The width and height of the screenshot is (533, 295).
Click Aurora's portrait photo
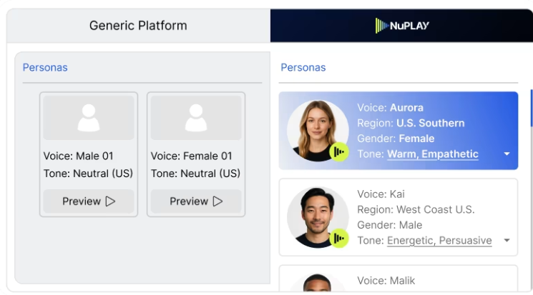[x=313, y=130]
